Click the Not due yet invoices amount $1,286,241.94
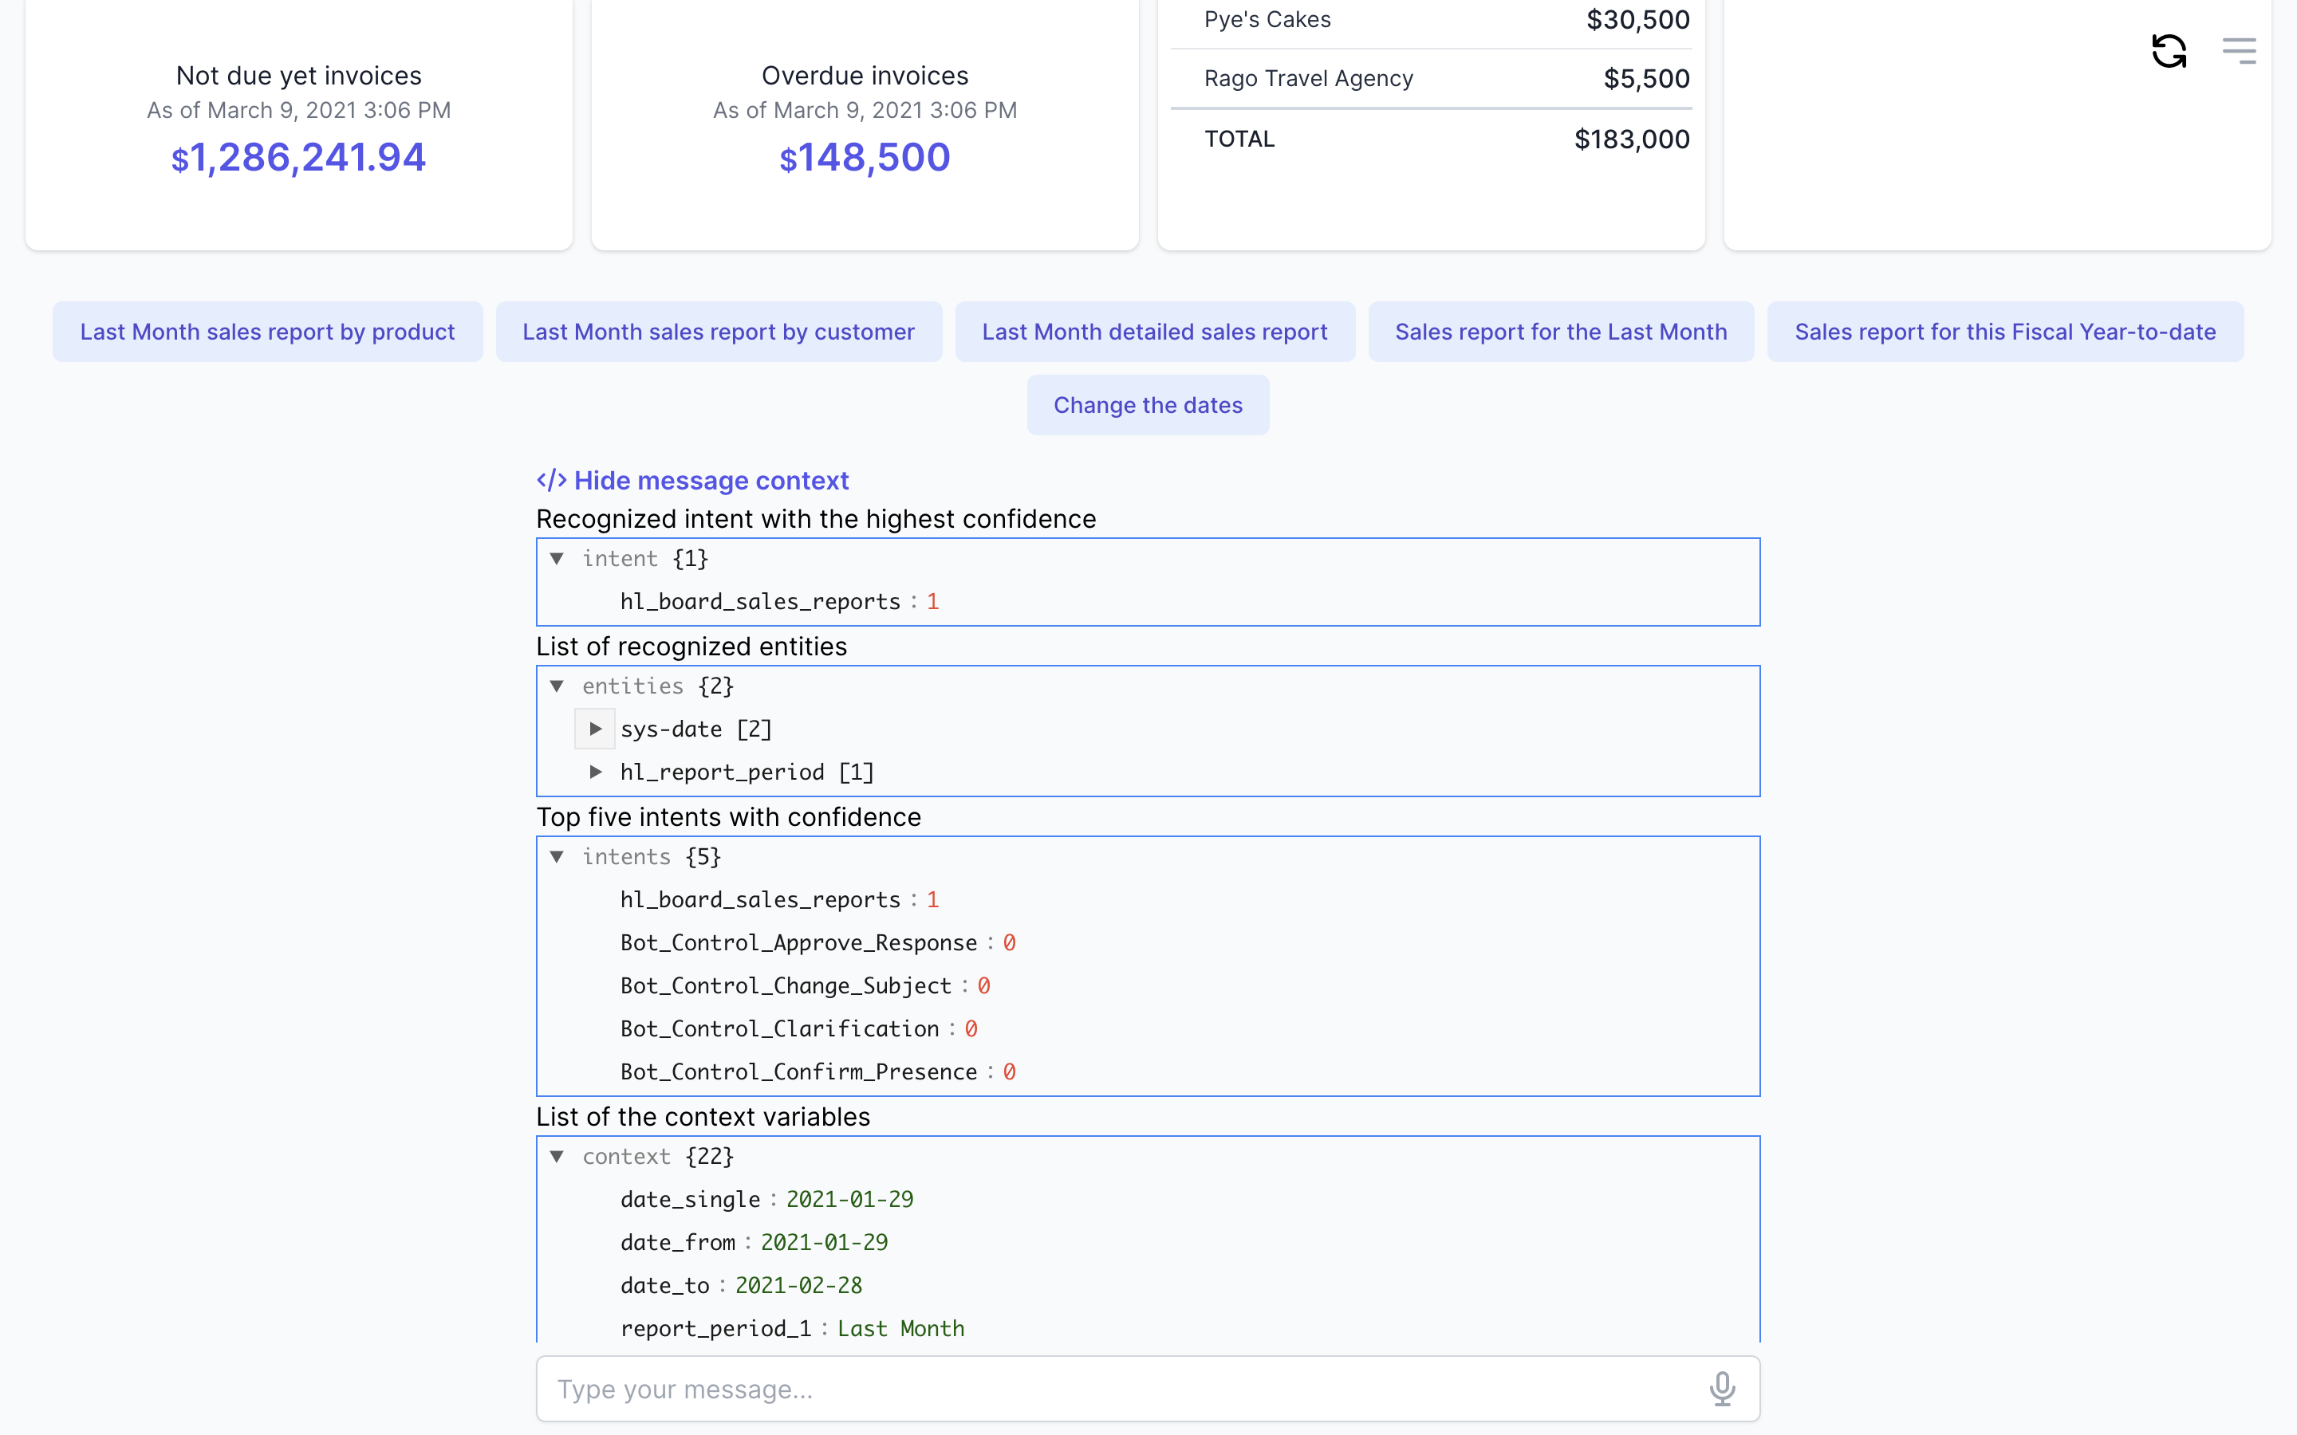 click(x=298, y=158)
